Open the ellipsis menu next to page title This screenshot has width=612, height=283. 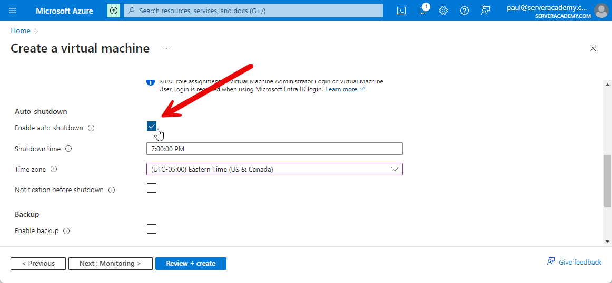click(x=166, y=48)
